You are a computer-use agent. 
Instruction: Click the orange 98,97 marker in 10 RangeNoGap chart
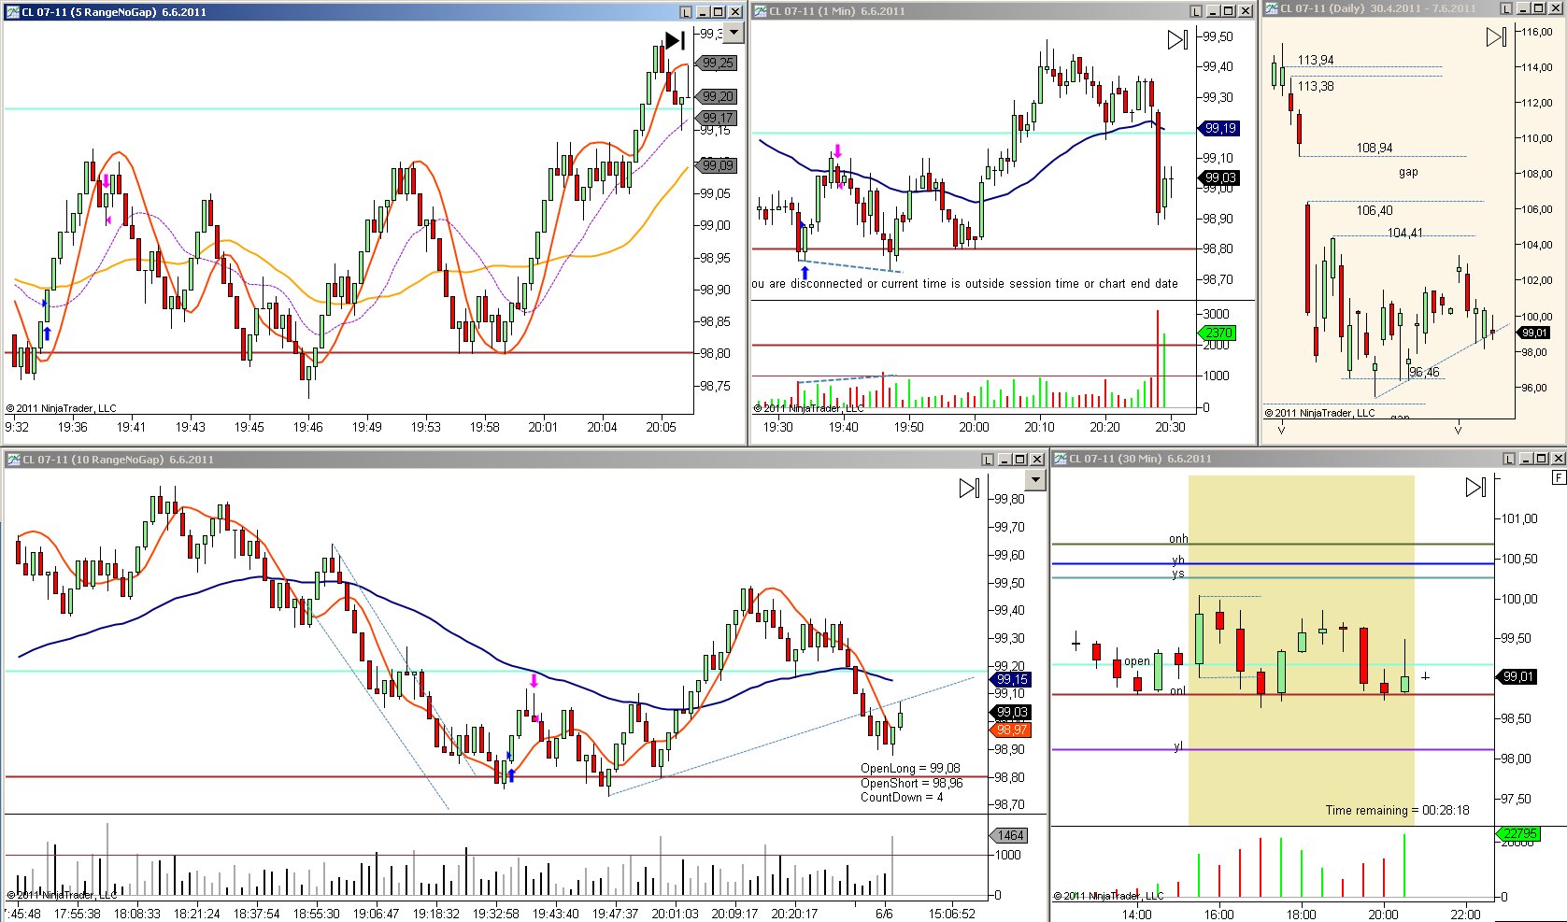(x=1011, y=730)
